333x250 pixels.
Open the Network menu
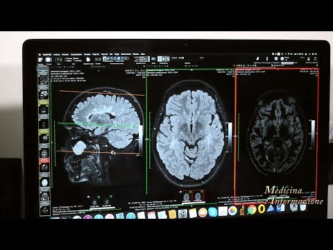pos(65,55)
